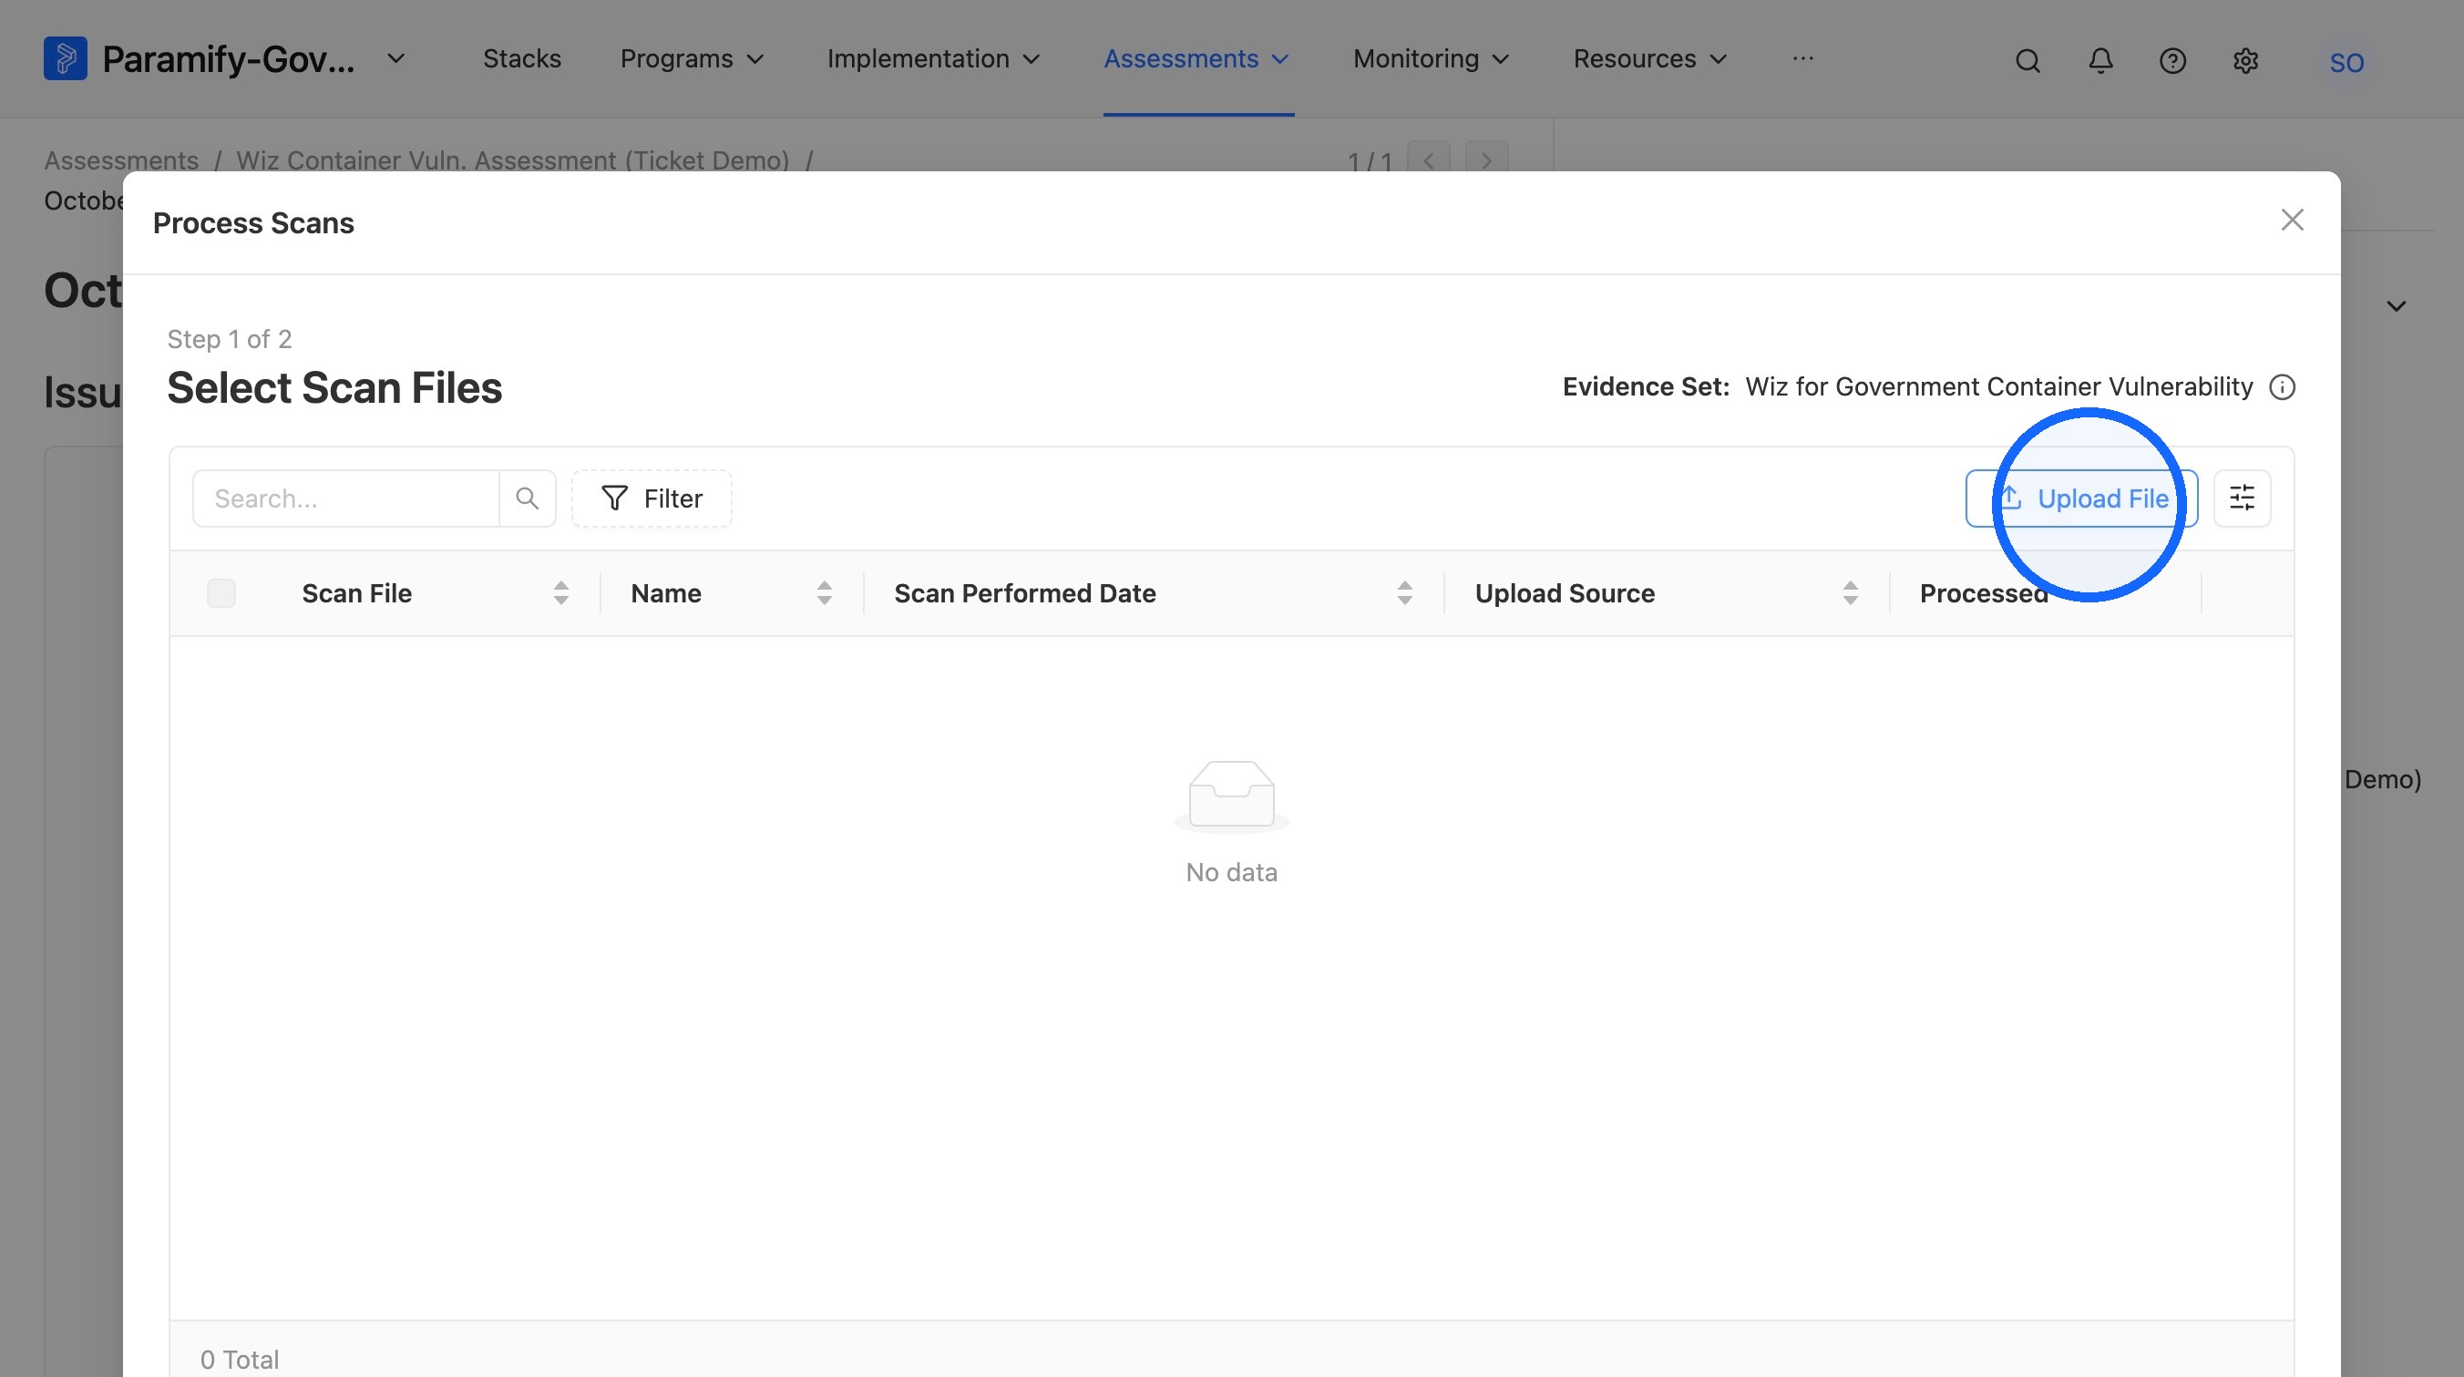Click the '0 Total' footer text

point(239,1359)
